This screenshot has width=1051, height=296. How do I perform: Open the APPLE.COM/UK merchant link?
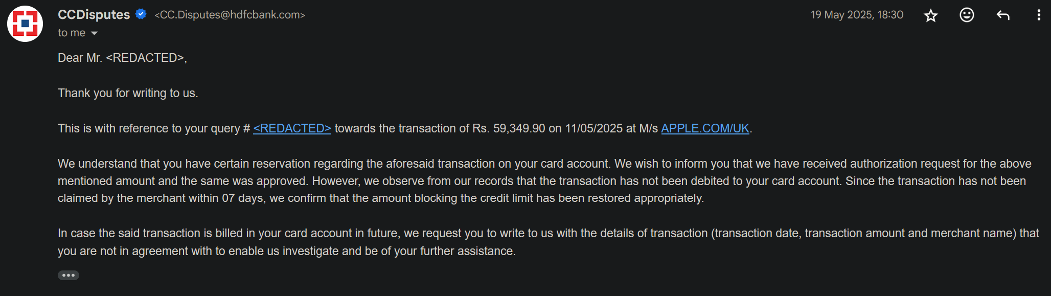[705, 128]
